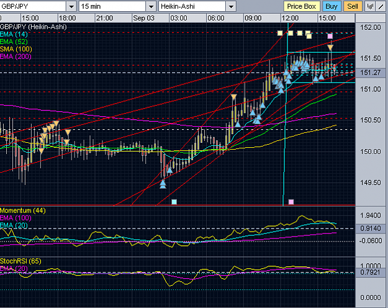Viewport: 388px width, 308px height.
Task: Select the EMA (14) indicator label
Action: coord(14,34)
